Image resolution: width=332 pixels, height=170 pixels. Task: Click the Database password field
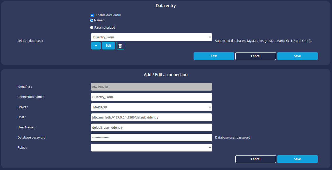pos(151,137)
